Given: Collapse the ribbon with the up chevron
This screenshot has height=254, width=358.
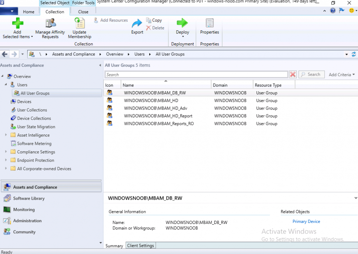Looking at the screenshot, I should [x=324, y=11].
